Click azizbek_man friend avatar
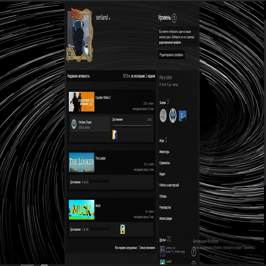This screenshot has width=266, height=266. (162, 249)
